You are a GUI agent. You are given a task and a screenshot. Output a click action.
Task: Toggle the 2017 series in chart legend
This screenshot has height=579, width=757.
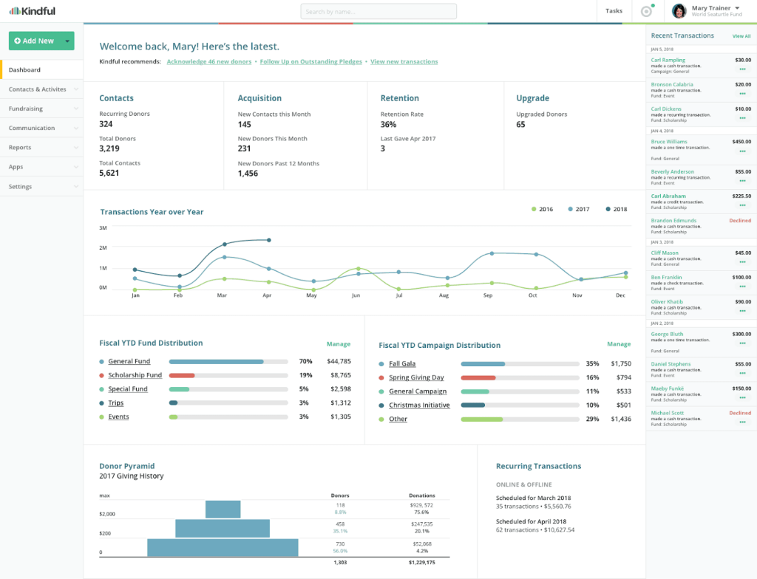point(578,209)
